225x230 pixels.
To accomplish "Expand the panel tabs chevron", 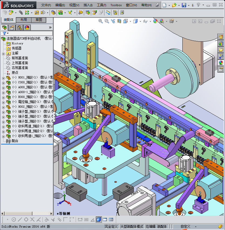I will pyautogui.click(x=50, y=27).
